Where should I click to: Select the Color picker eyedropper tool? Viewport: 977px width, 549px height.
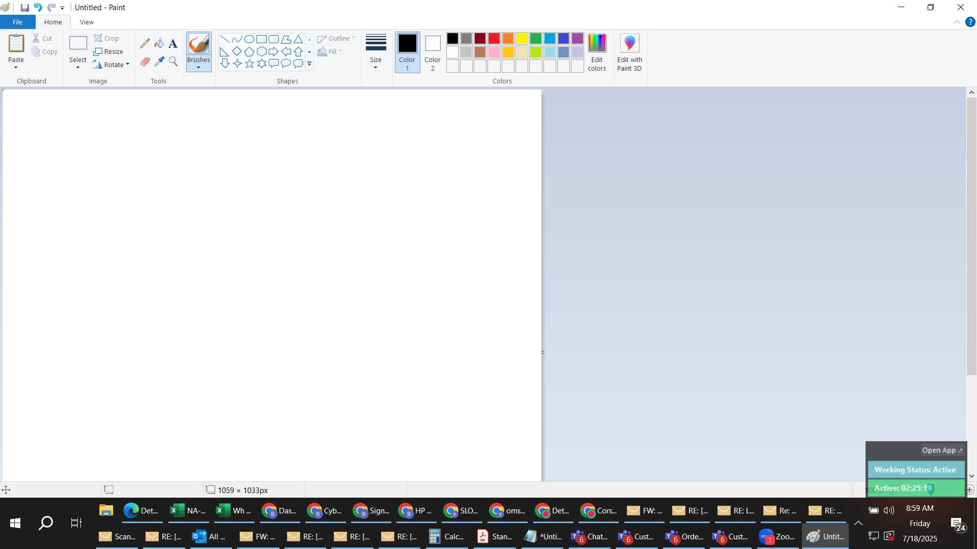tap(159, 62)
